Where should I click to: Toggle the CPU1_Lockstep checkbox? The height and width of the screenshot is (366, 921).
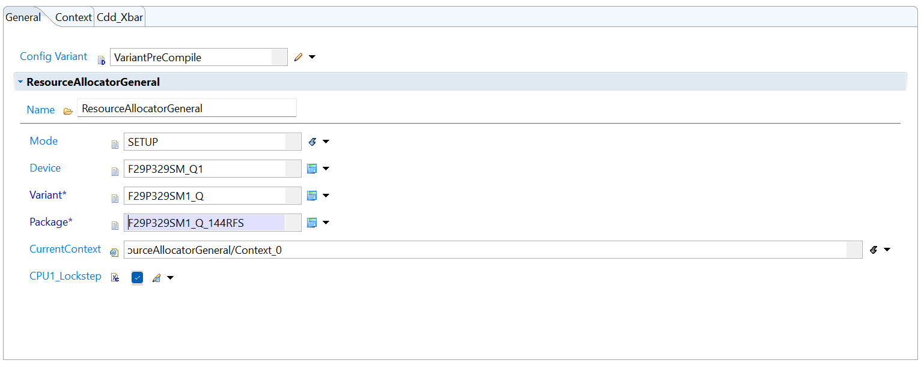[x=137, y=278]
